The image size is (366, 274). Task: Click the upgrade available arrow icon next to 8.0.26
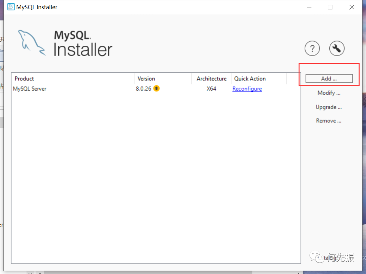point(156,89)
